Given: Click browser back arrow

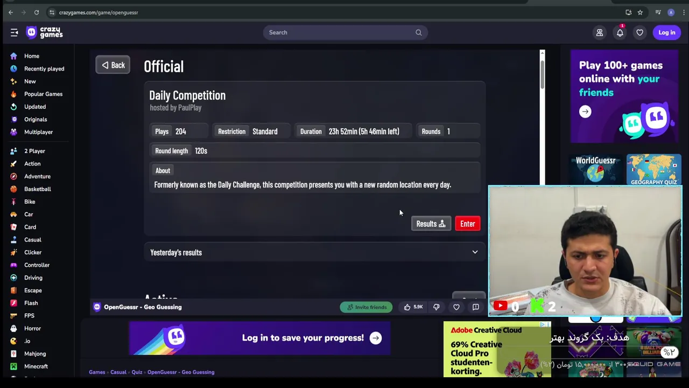Looking at the screenshot, I should coord(11,12).
